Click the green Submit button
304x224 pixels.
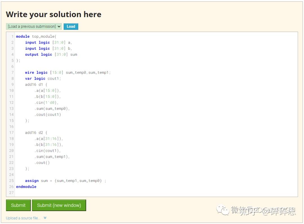tap(18, 205)
